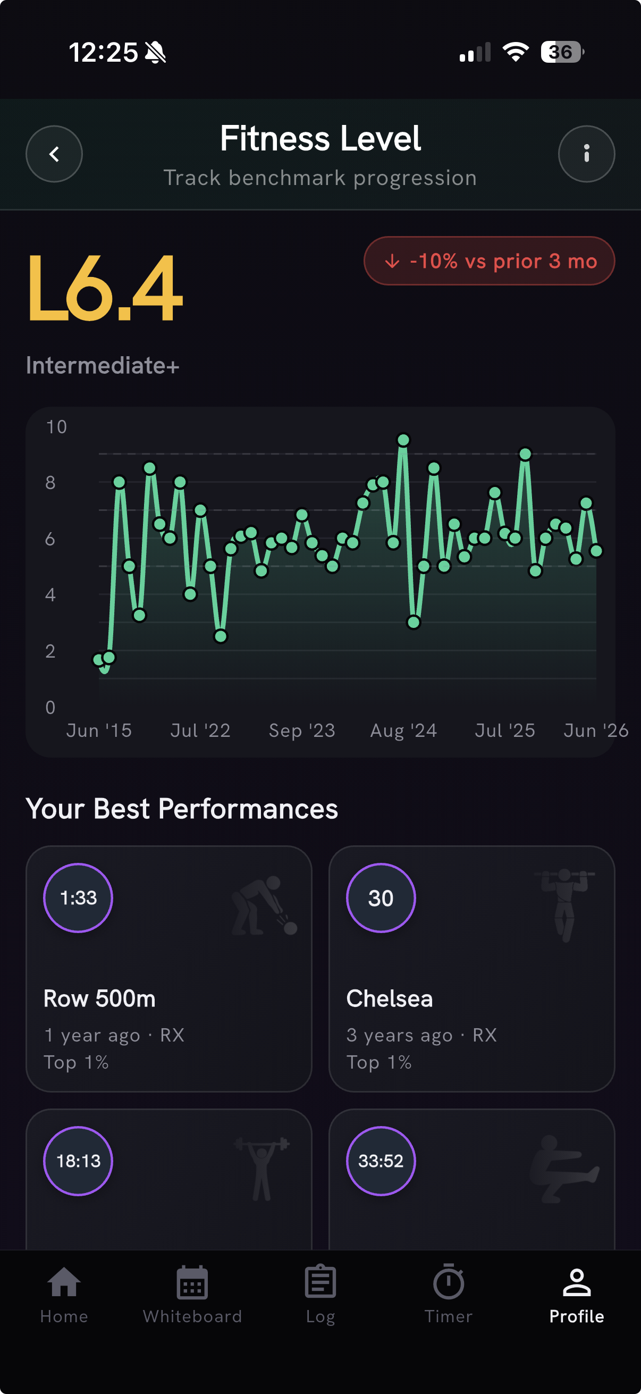Image resolution: width=641 pixels, height=1394 pixels.
Task: Tap the 18:13 time badge
Action: [79, 1161]
